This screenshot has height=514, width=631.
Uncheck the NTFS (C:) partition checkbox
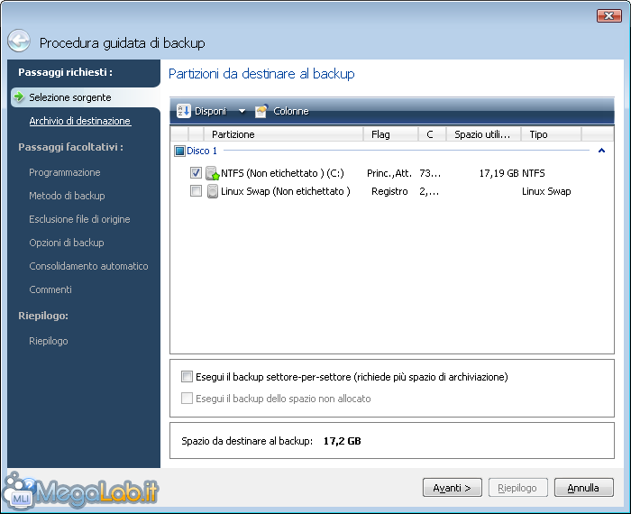[x=196, y=173]
